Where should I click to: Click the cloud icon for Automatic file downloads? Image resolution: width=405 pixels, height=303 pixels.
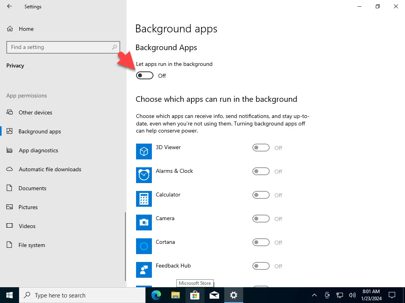point(9,169)
